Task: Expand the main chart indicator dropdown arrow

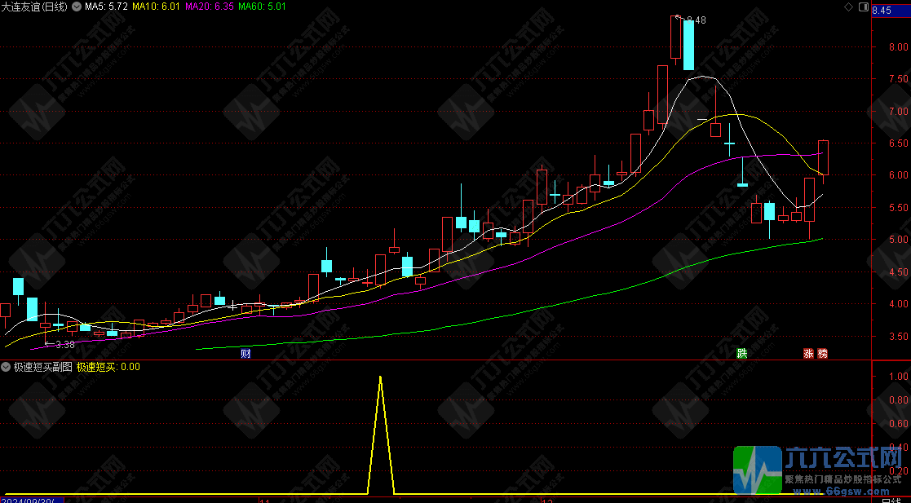Action: coord(77,7)
